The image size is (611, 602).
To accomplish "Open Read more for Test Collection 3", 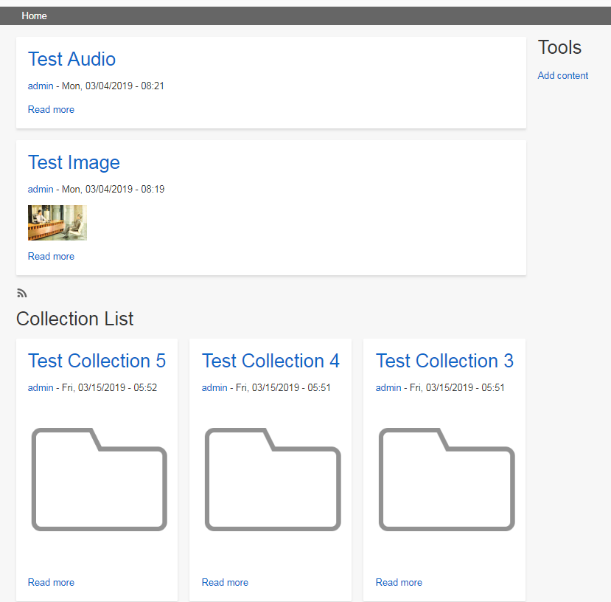I will point(399,582).
